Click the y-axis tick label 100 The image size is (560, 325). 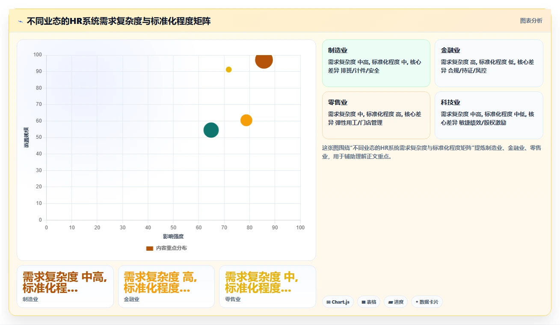pyautogui.click(x=38, y=55)
